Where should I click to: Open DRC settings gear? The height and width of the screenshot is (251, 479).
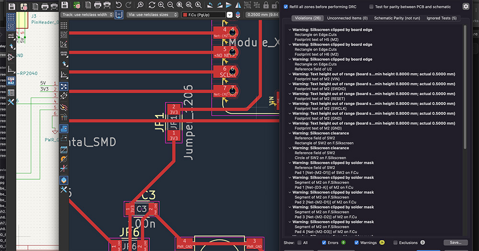(466, 6)
